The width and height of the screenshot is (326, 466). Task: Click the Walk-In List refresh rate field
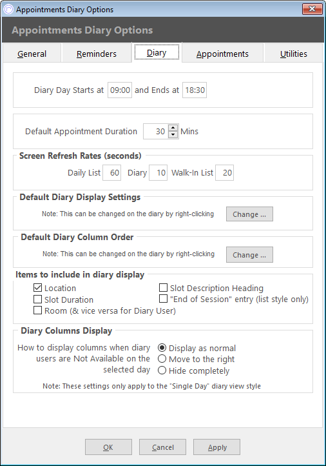[x=225, y=173]
